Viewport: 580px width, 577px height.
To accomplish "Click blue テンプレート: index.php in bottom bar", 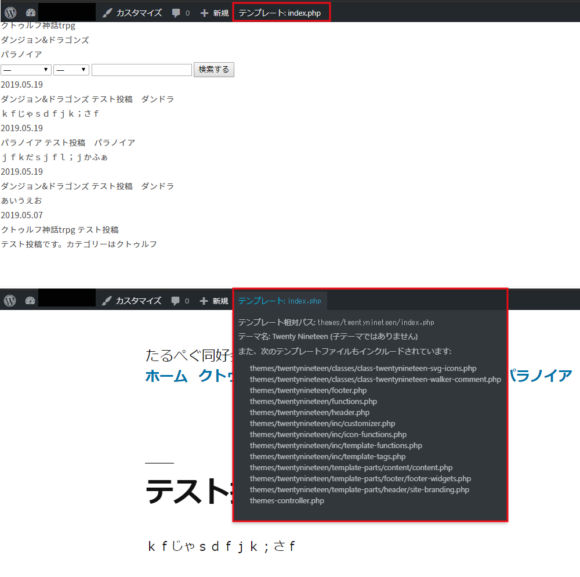I will (x=280, y=301).
